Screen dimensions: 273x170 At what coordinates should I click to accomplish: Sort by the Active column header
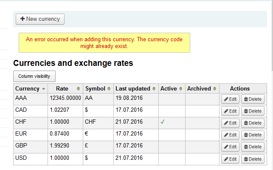172,89
